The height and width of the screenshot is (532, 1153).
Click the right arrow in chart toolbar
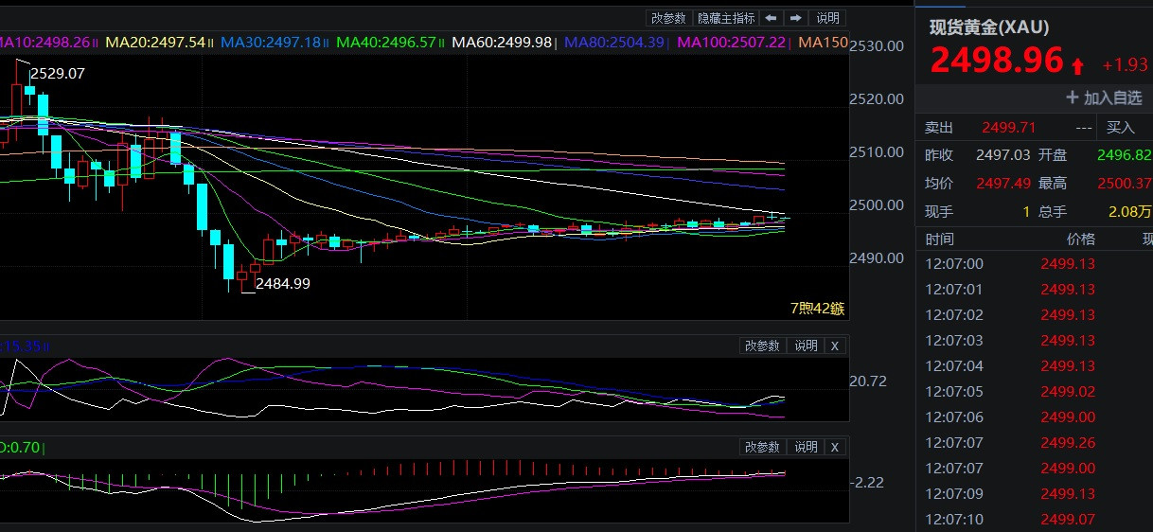796,18
